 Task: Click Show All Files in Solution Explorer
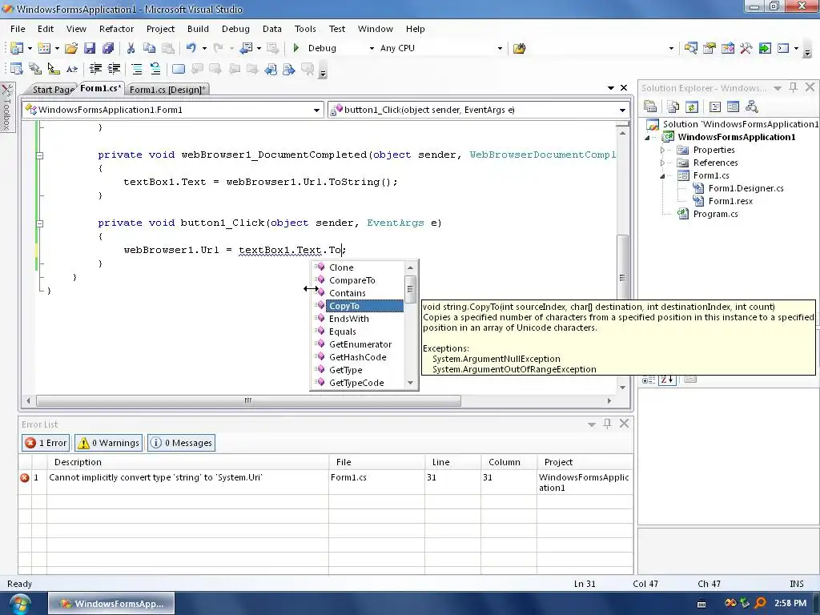tap(673, 107)
